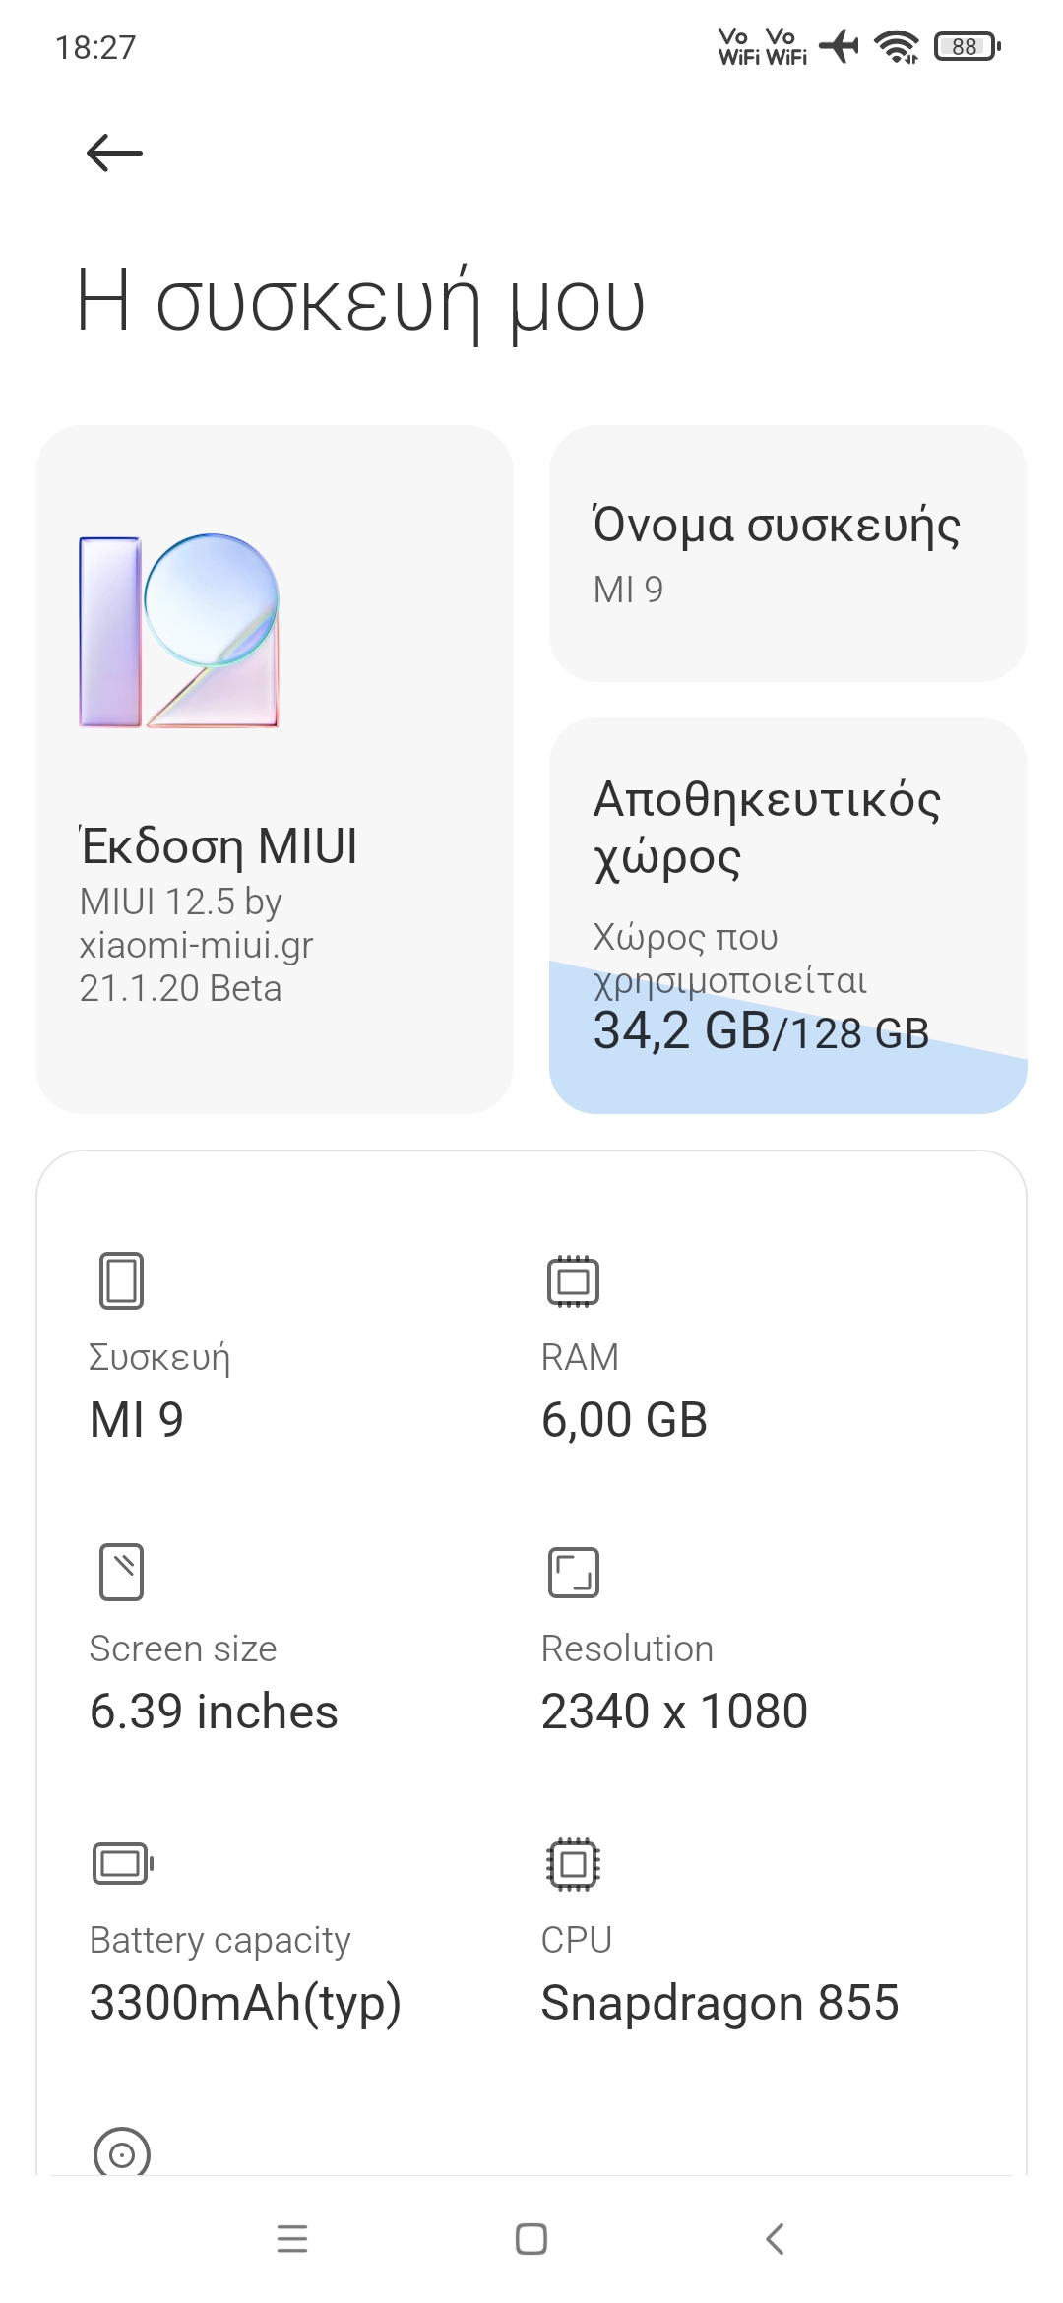Tap the battery indicator in status bar
The height and width of the screenshot is (2303, 1063).
(x=967, y=46)
